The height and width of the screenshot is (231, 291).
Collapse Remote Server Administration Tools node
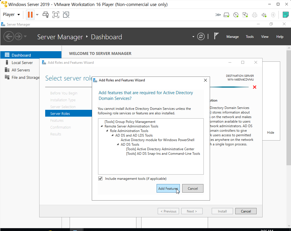(102, 126)
